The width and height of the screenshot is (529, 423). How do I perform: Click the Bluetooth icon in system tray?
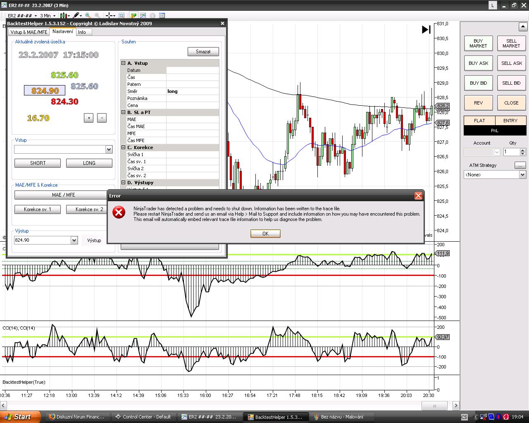pos(498,417)
